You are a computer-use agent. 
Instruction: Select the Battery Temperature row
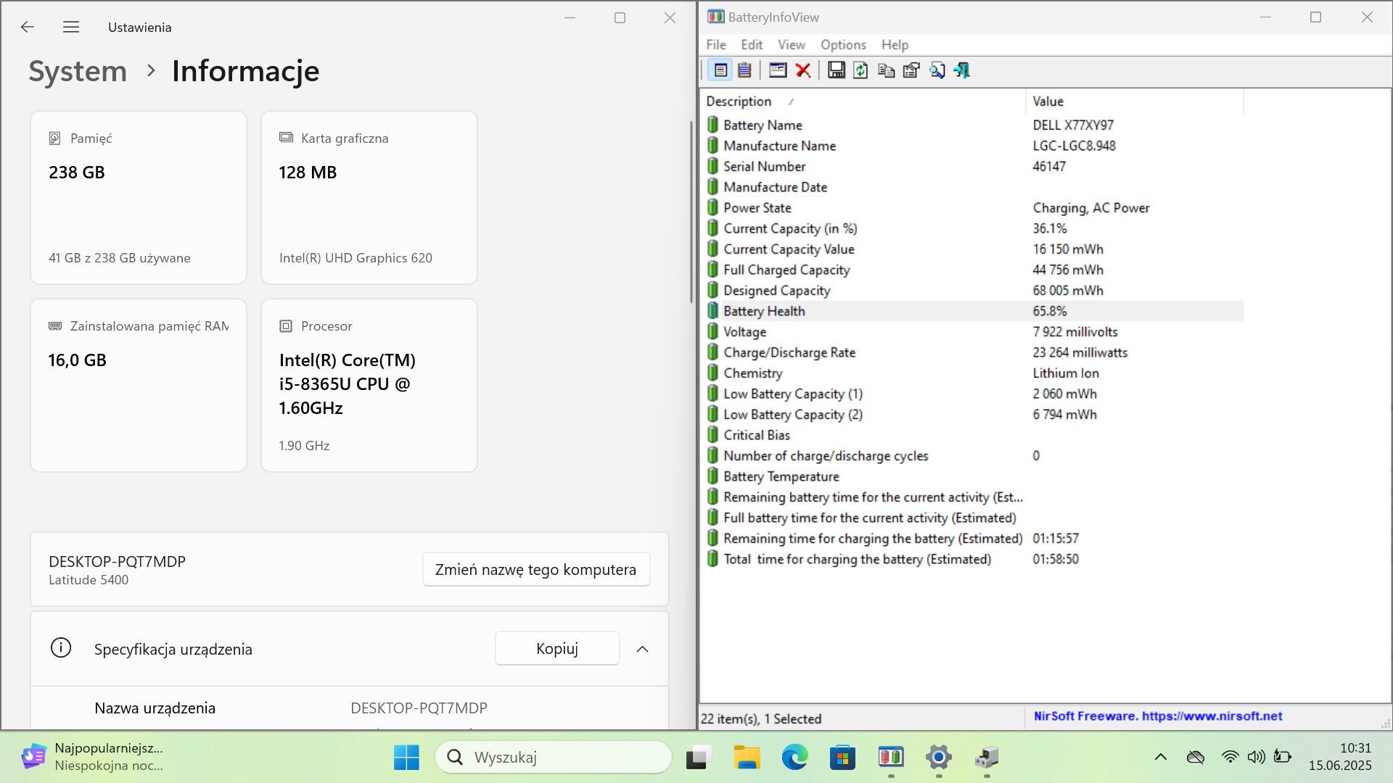click(x=972, y=476)
